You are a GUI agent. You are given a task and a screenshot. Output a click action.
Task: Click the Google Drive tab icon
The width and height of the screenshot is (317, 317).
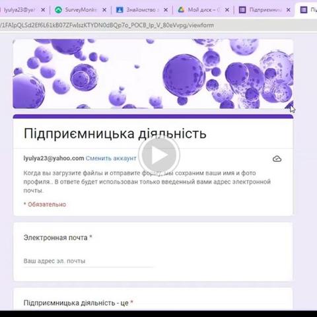click(x=181, y=10)
